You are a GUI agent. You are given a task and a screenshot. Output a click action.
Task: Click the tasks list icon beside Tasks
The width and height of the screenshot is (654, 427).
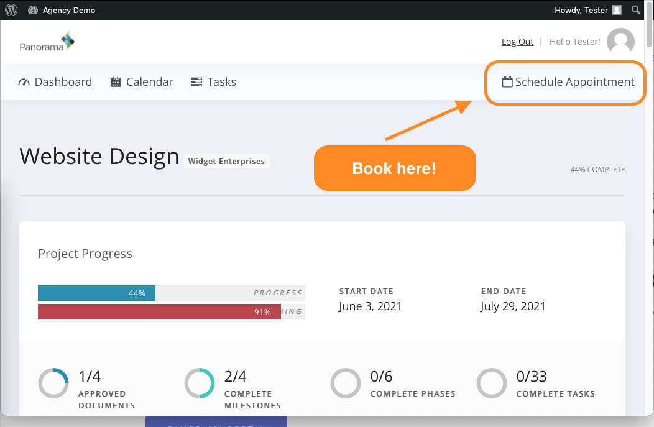pyautogui.click(x=196, y=81)
